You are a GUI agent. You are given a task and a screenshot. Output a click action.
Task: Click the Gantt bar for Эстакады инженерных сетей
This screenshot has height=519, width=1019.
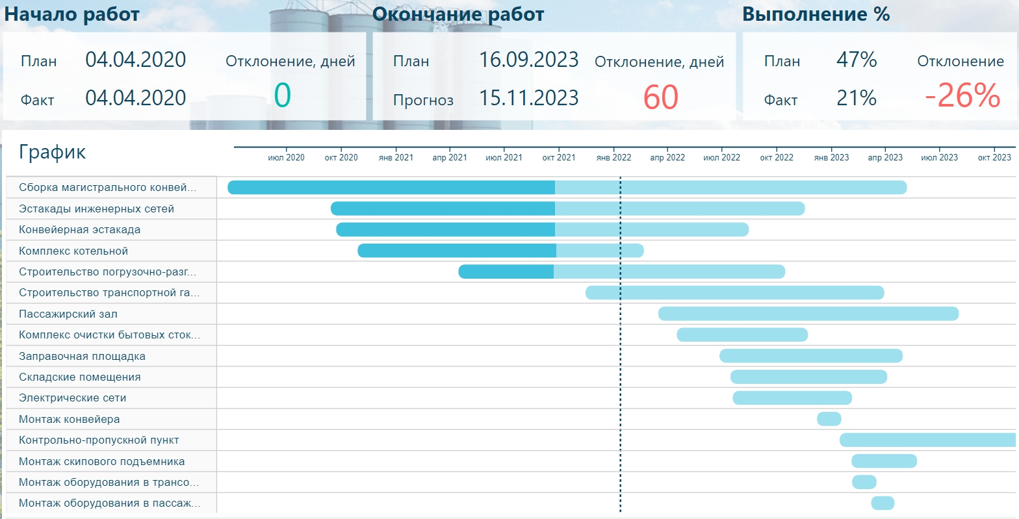[567, 209]
